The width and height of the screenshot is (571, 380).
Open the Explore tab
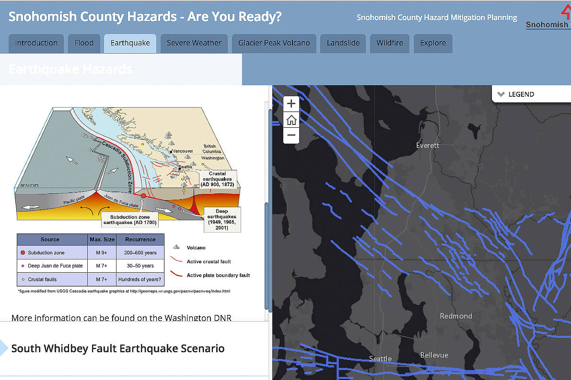coord(433,43)
